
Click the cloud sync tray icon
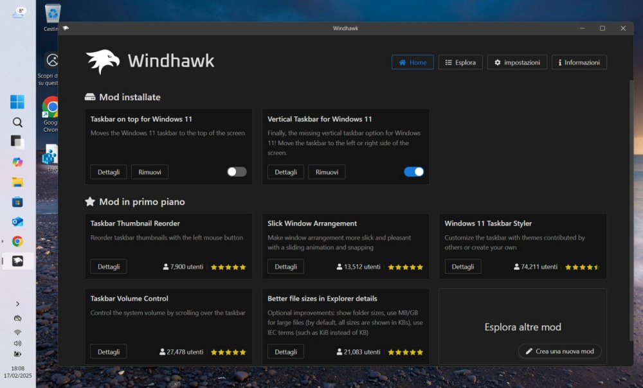[17, 319]
